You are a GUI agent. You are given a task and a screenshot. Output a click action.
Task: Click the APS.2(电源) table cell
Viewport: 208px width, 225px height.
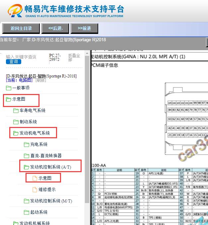[x=119, y=221]
